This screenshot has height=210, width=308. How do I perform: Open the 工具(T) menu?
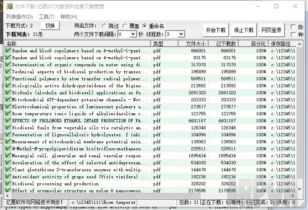(x=46, y=17)
